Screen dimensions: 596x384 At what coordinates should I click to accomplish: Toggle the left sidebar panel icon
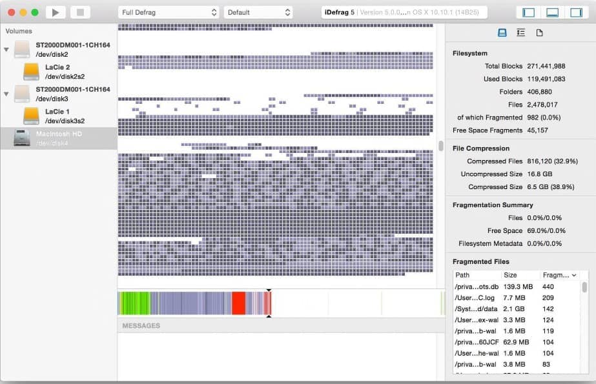pyautogui.click(x=528, y=12)
